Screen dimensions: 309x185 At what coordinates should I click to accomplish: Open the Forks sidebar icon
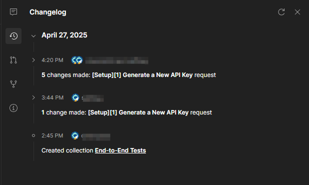(13, 84)
